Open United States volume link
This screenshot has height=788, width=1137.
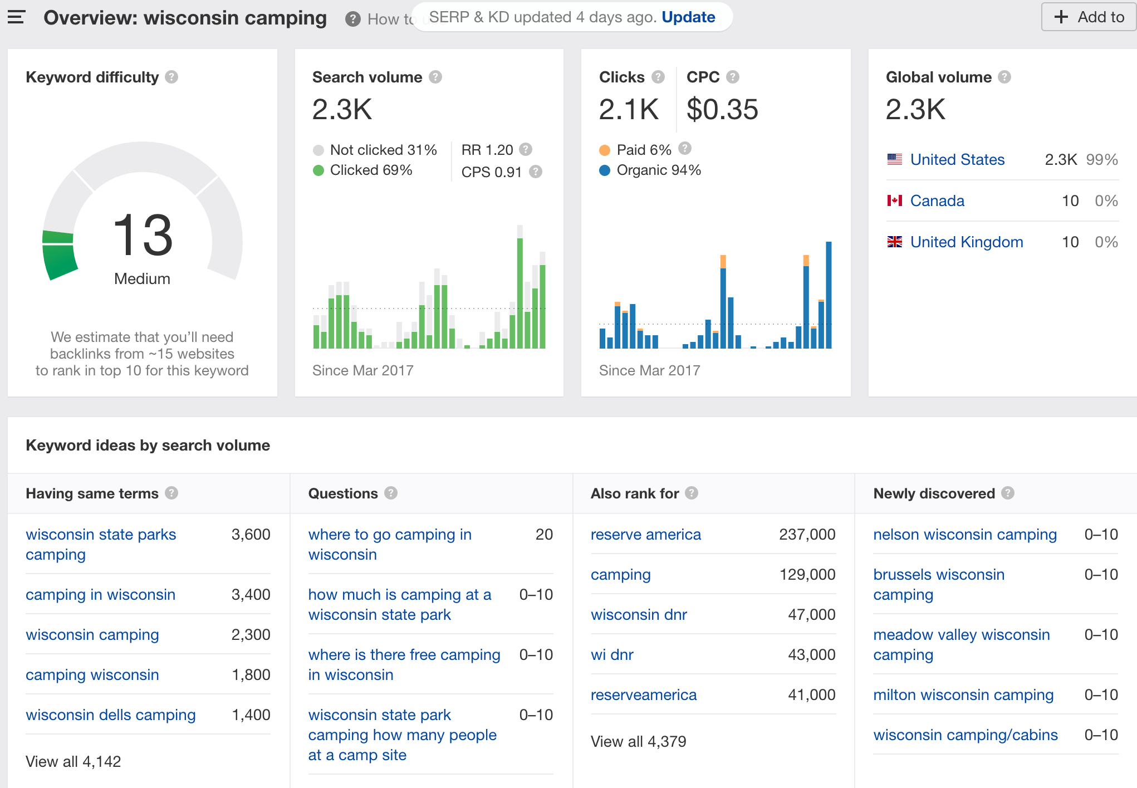click(x=957, y=160)
